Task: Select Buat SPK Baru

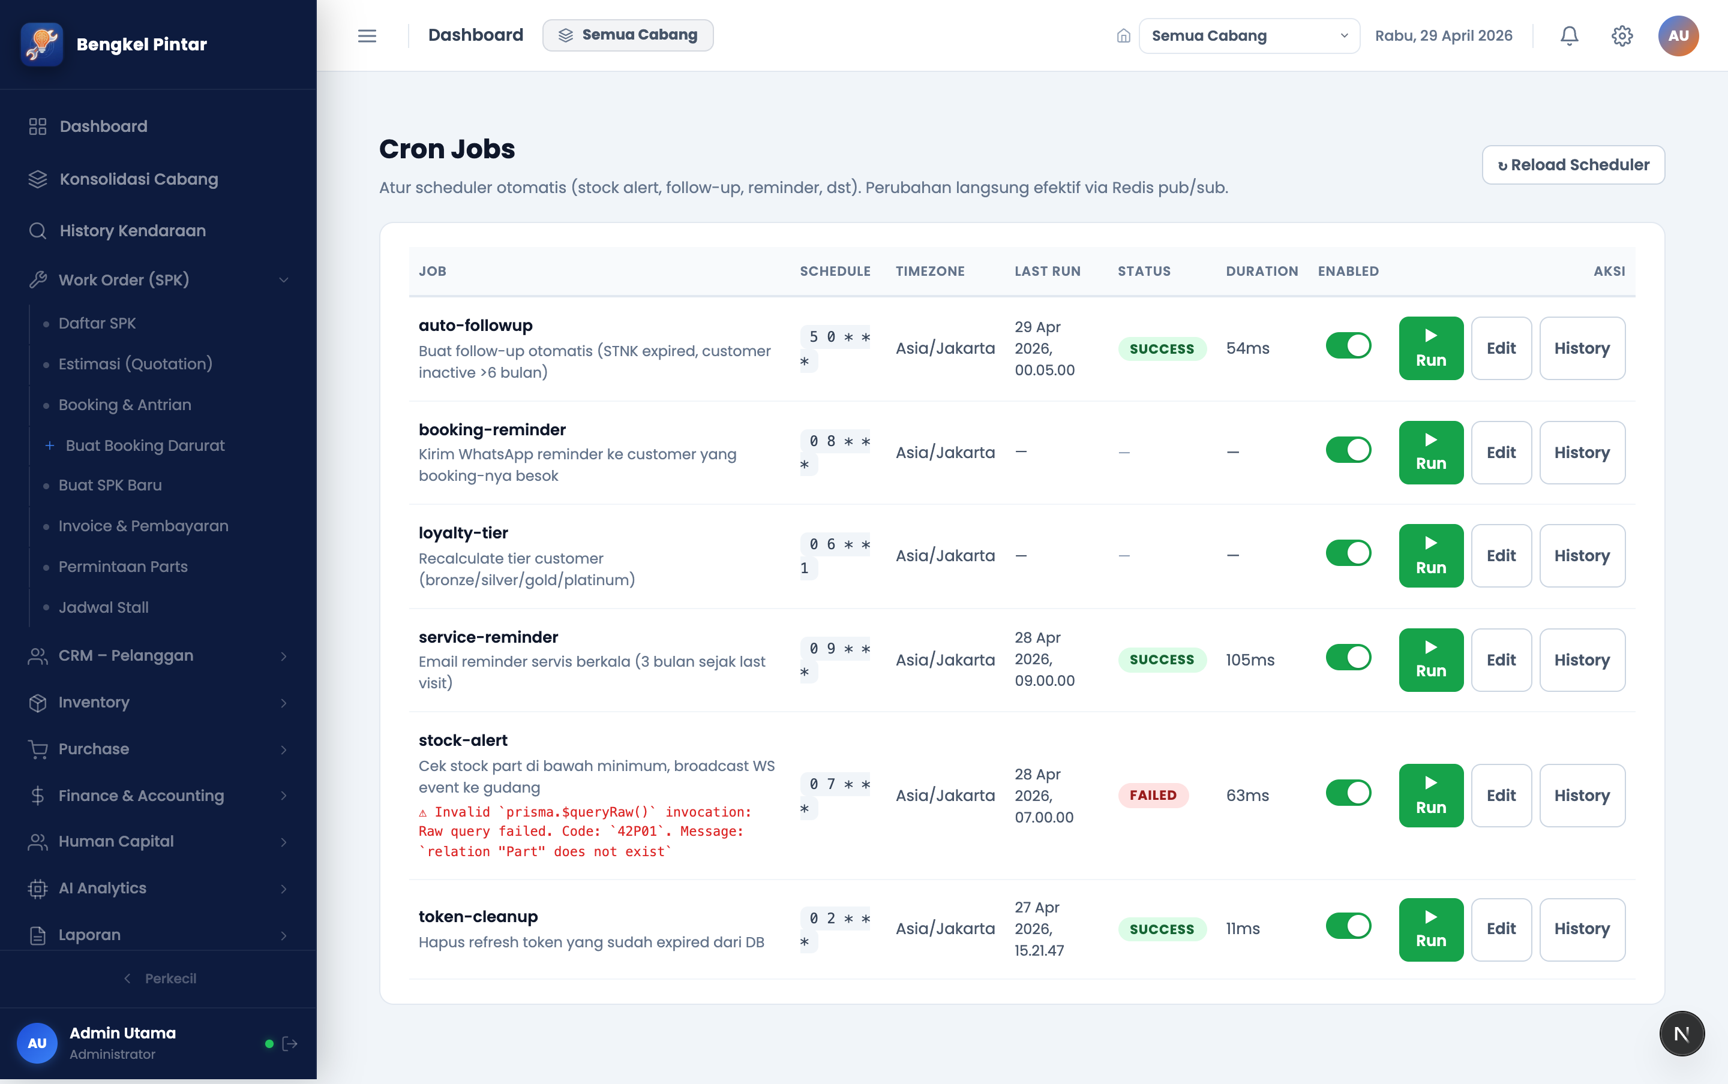Action: [110, 486]
